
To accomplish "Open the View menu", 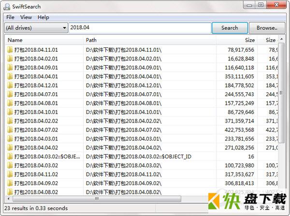I will (x=26, y=17).
